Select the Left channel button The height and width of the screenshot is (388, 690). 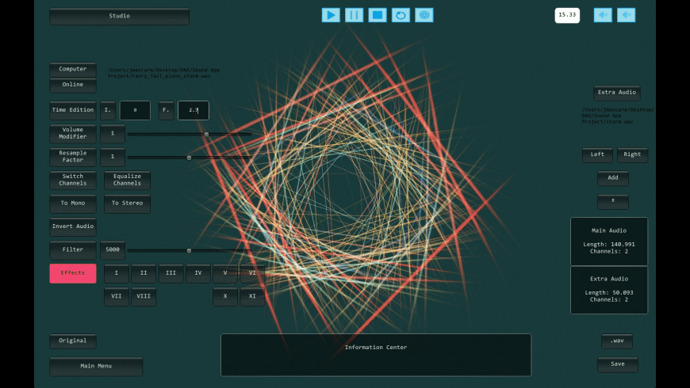(597, 154)
